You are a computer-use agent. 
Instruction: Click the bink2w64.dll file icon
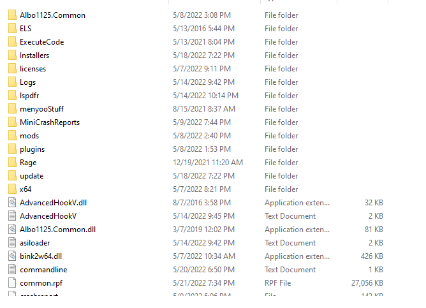[12, 256]
